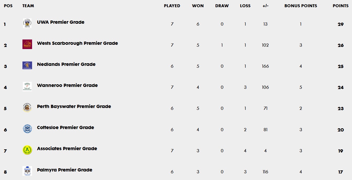Select Cottesloe Premier Grade team name
352x180 pixels.
pos(65,127)
